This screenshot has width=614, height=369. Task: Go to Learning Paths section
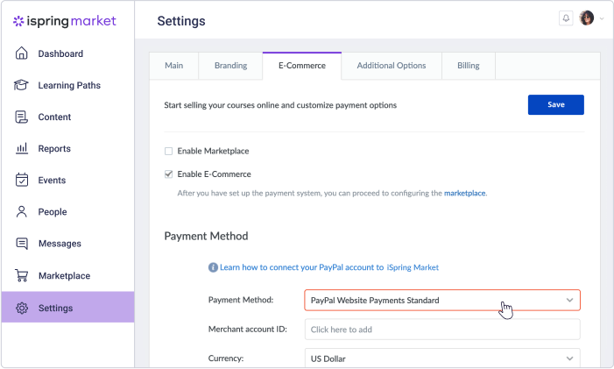coord(68,85)
